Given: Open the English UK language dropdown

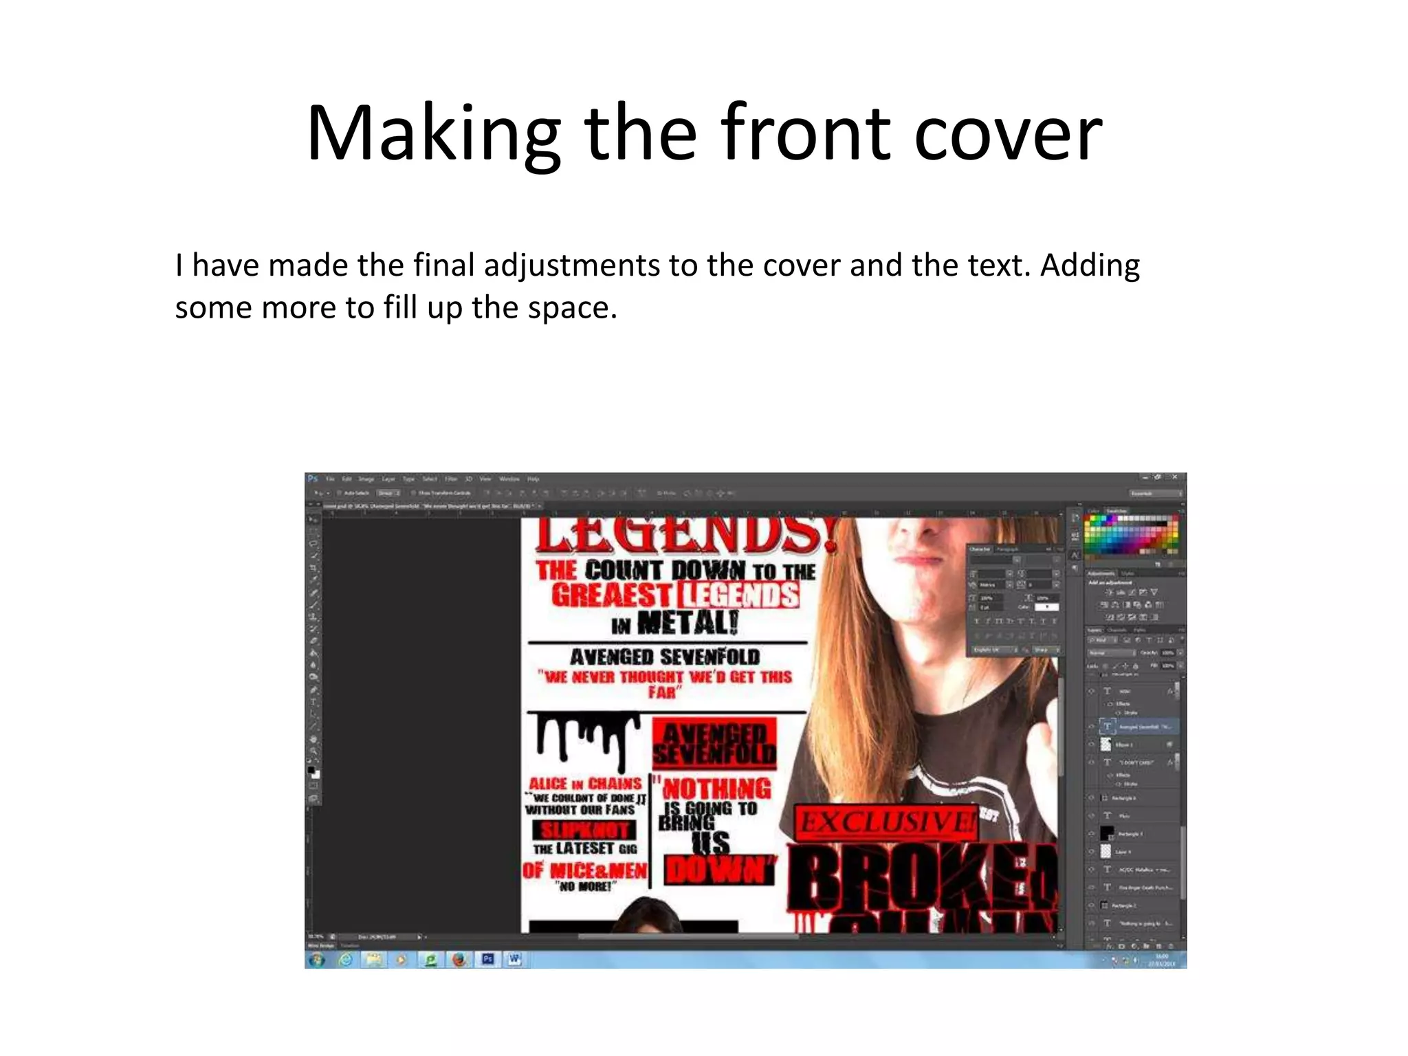Looking at the screenshot, I should pyautogui.click(x=994, y=650).
